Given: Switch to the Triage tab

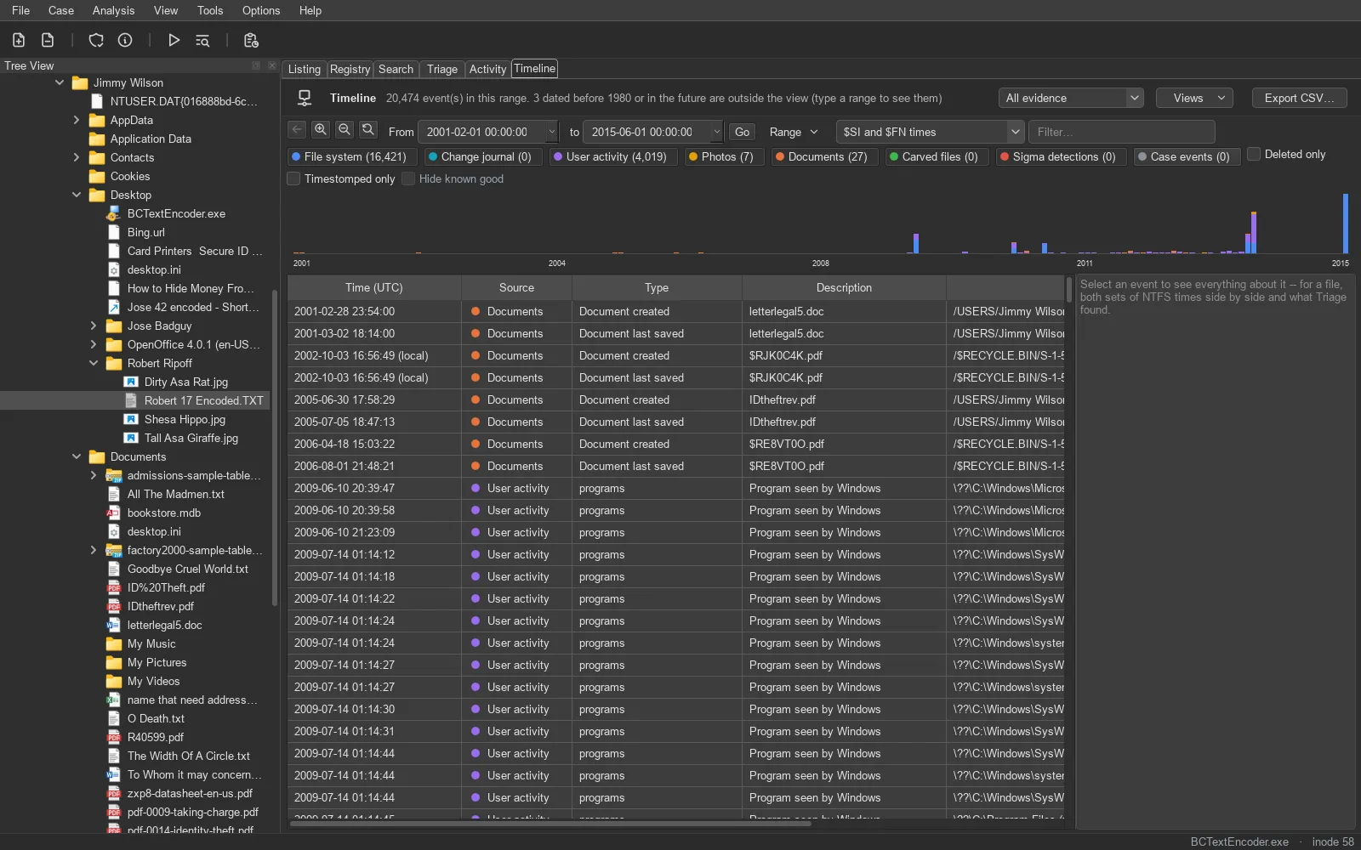Looking at the screenshot, I should point(442,69).
